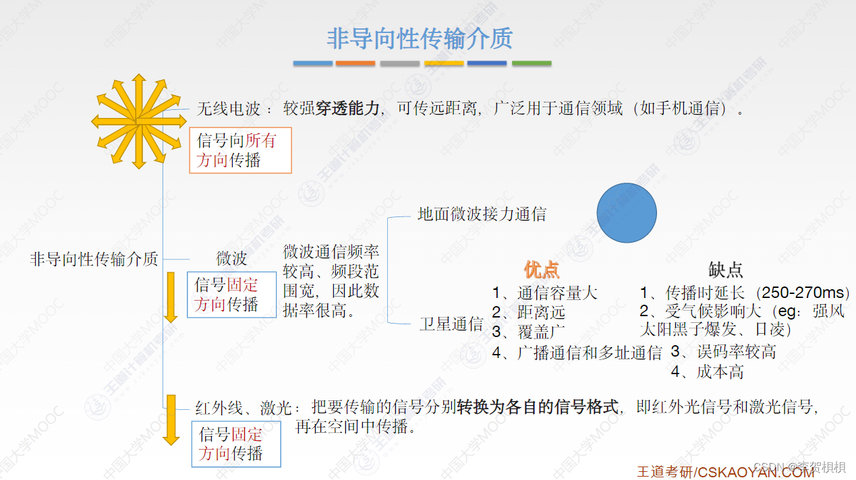856x480 pixels.
Task: Click advantage item 4、广播通信和多址通信
Action: [x=577, y=353]
